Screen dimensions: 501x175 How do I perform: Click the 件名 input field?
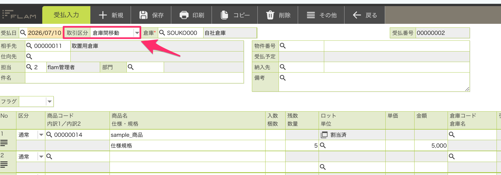point(134,78)
